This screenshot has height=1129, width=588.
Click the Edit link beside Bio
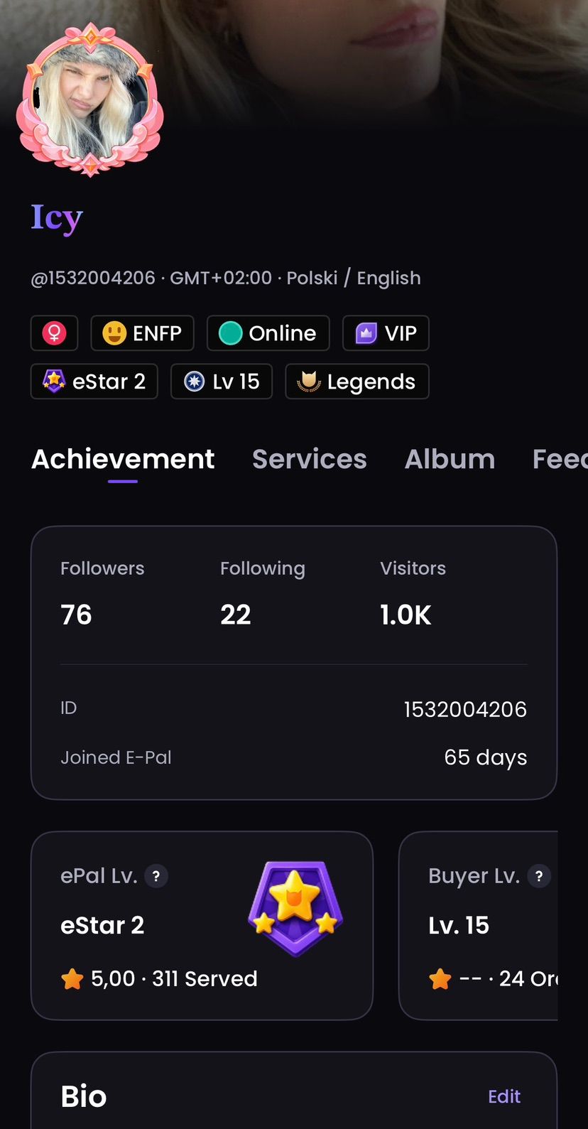point(504,1096)
